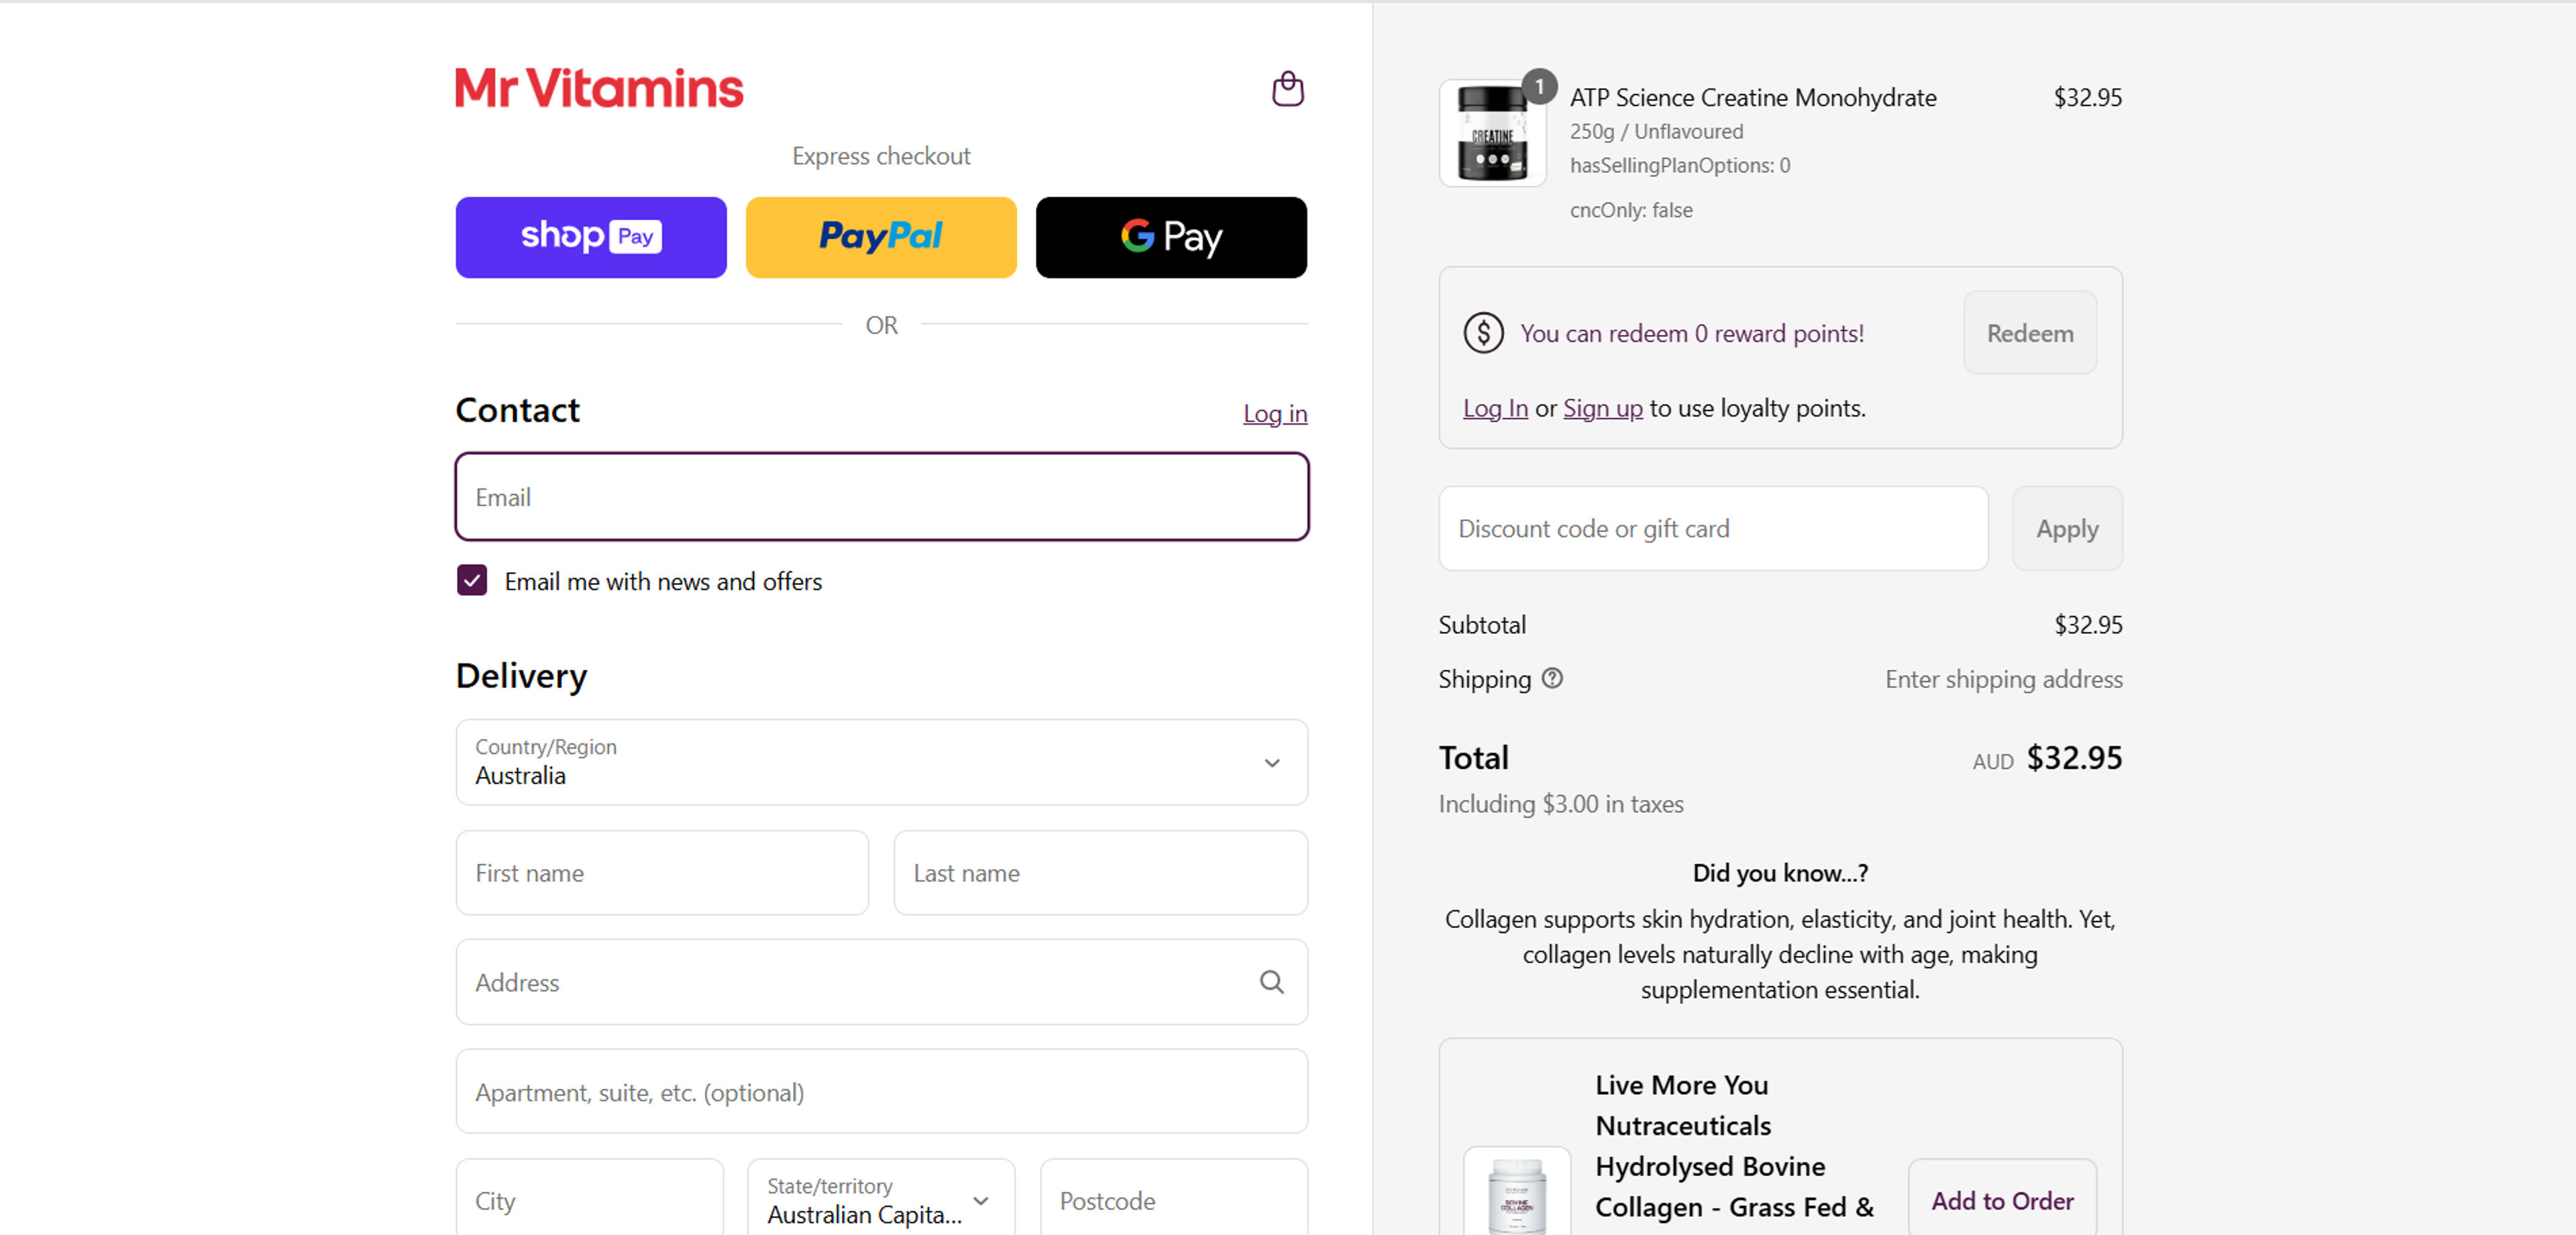Screen dimensions: 2576x1235
Task: Open the shopping bag cart icon
Action: 1287,89
